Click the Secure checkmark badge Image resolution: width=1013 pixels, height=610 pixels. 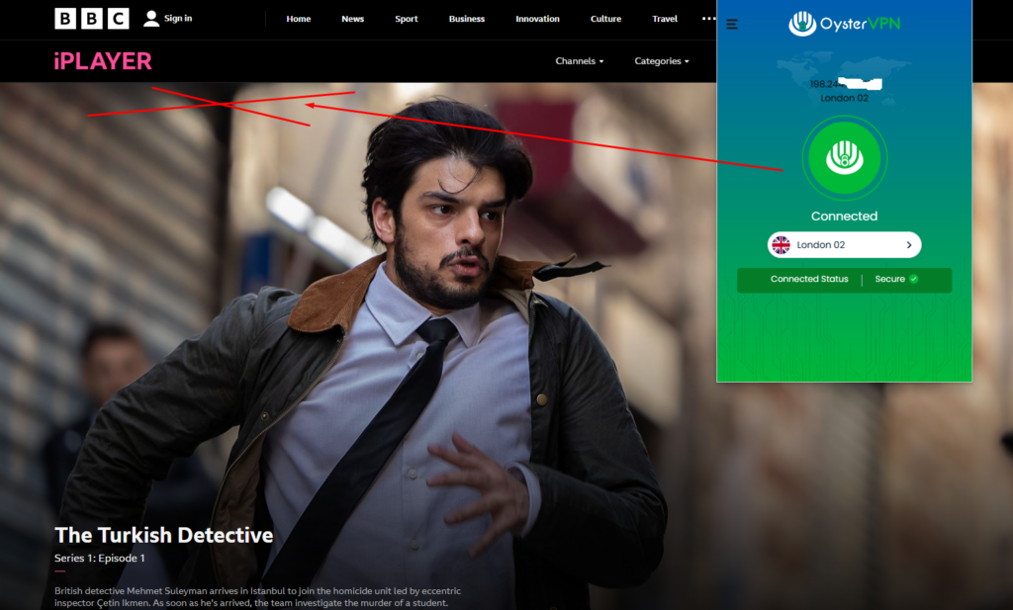(912, 280)
